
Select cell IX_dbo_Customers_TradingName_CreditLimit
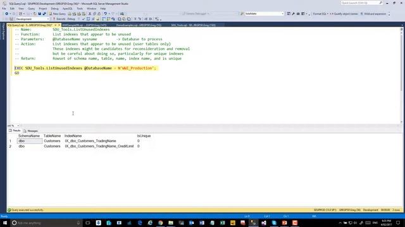coord(99,146)
